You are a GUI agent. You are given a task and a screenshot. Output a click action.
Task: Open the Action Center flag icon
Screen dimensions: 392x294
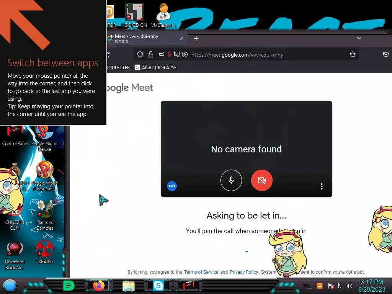click(331, 286)
